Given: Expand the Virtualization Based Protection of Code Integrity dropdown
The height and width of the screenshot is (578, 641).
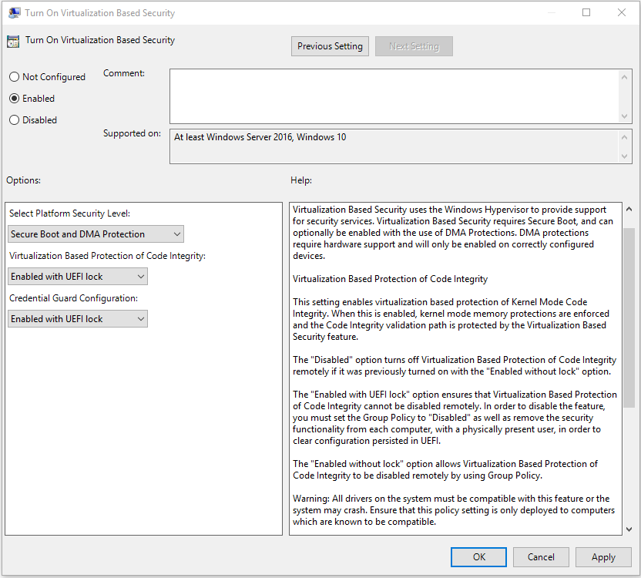Looking at the screenshot, I should pos(77,277).
